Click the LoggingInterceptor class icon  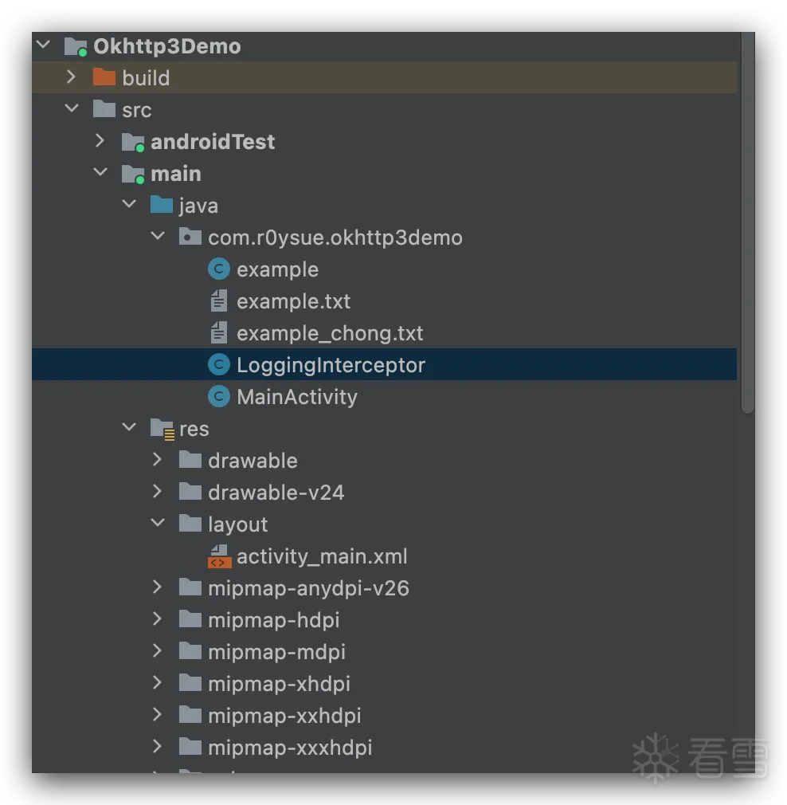click(x=218, y=364)
